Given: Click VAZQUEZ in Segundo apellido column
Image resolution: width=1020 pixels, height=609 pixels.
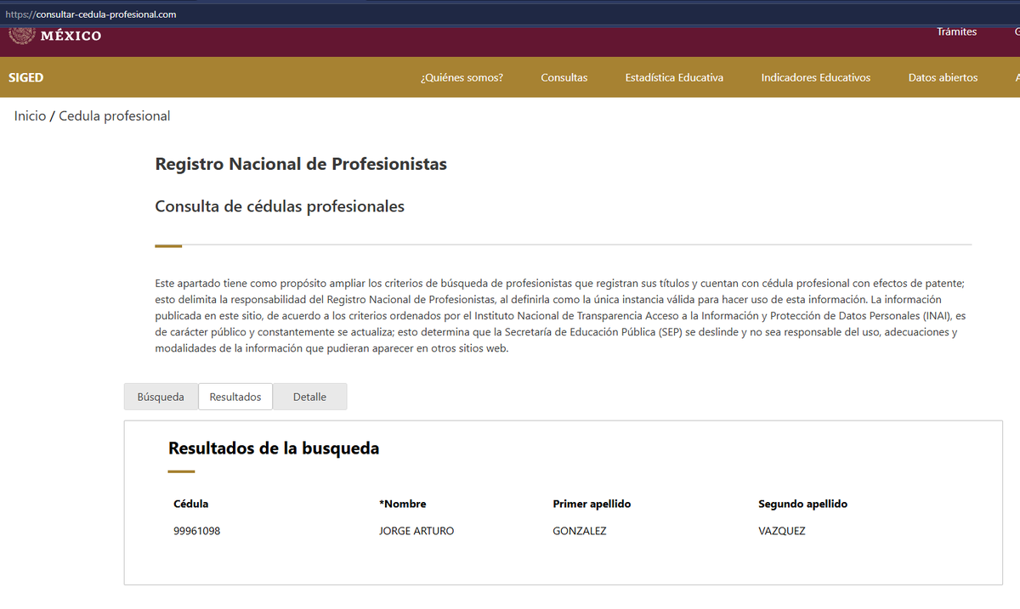Looking at the screenshot, I should [782, 531].
